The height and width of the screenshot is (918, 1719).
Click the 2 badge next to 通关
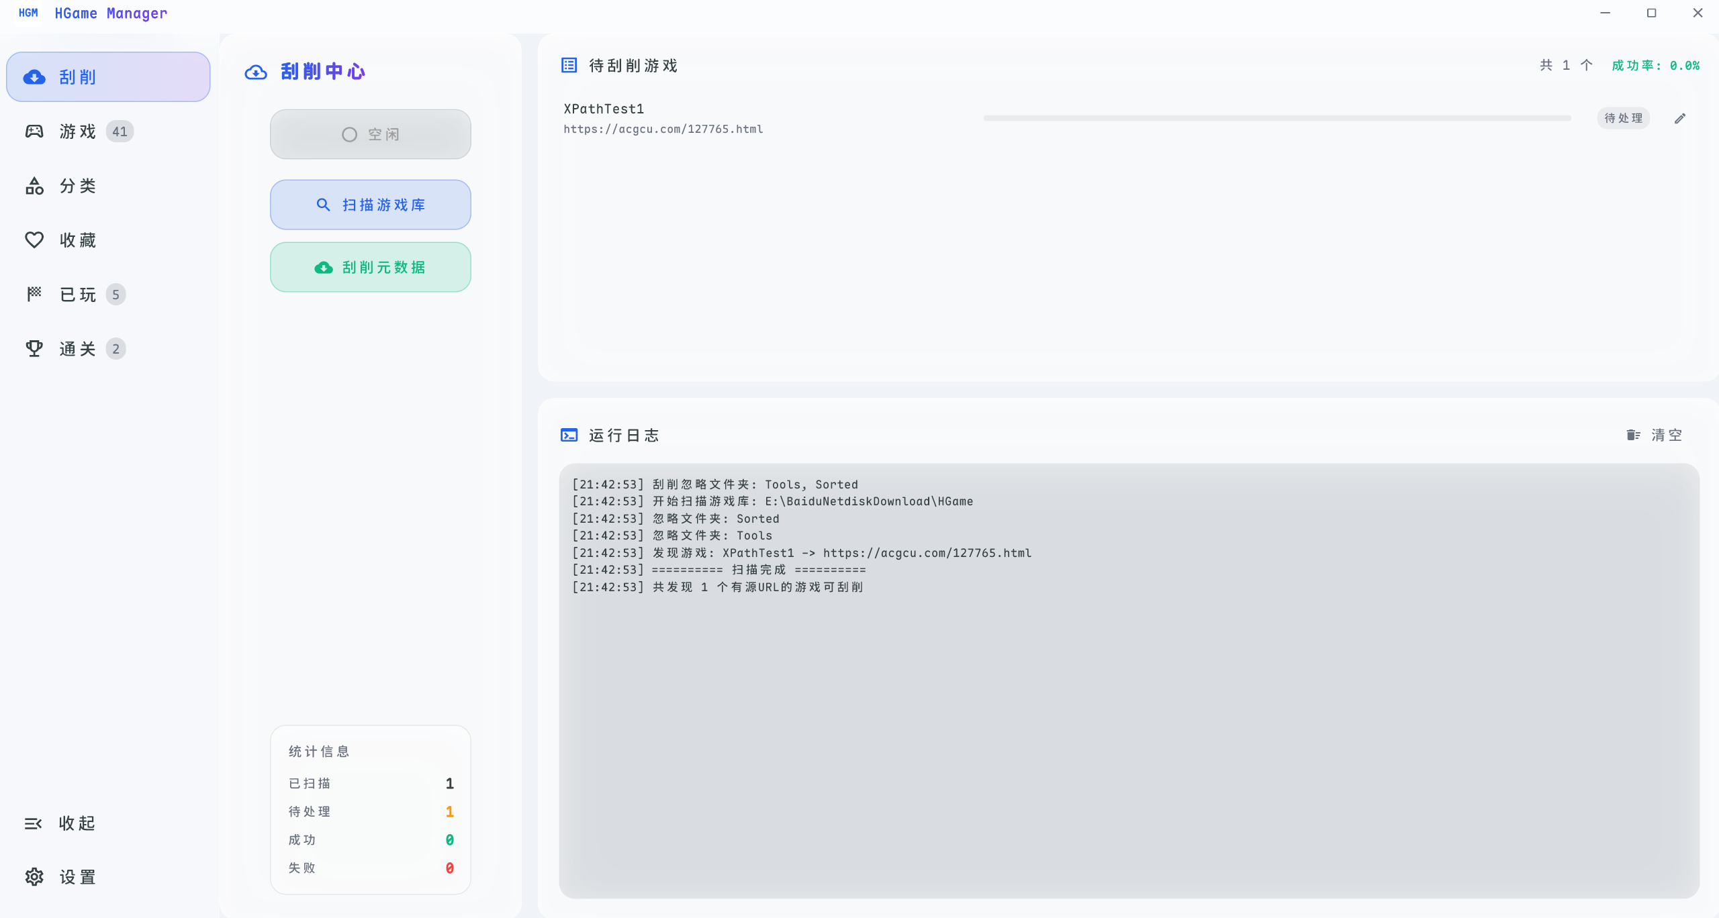point(115,349)
